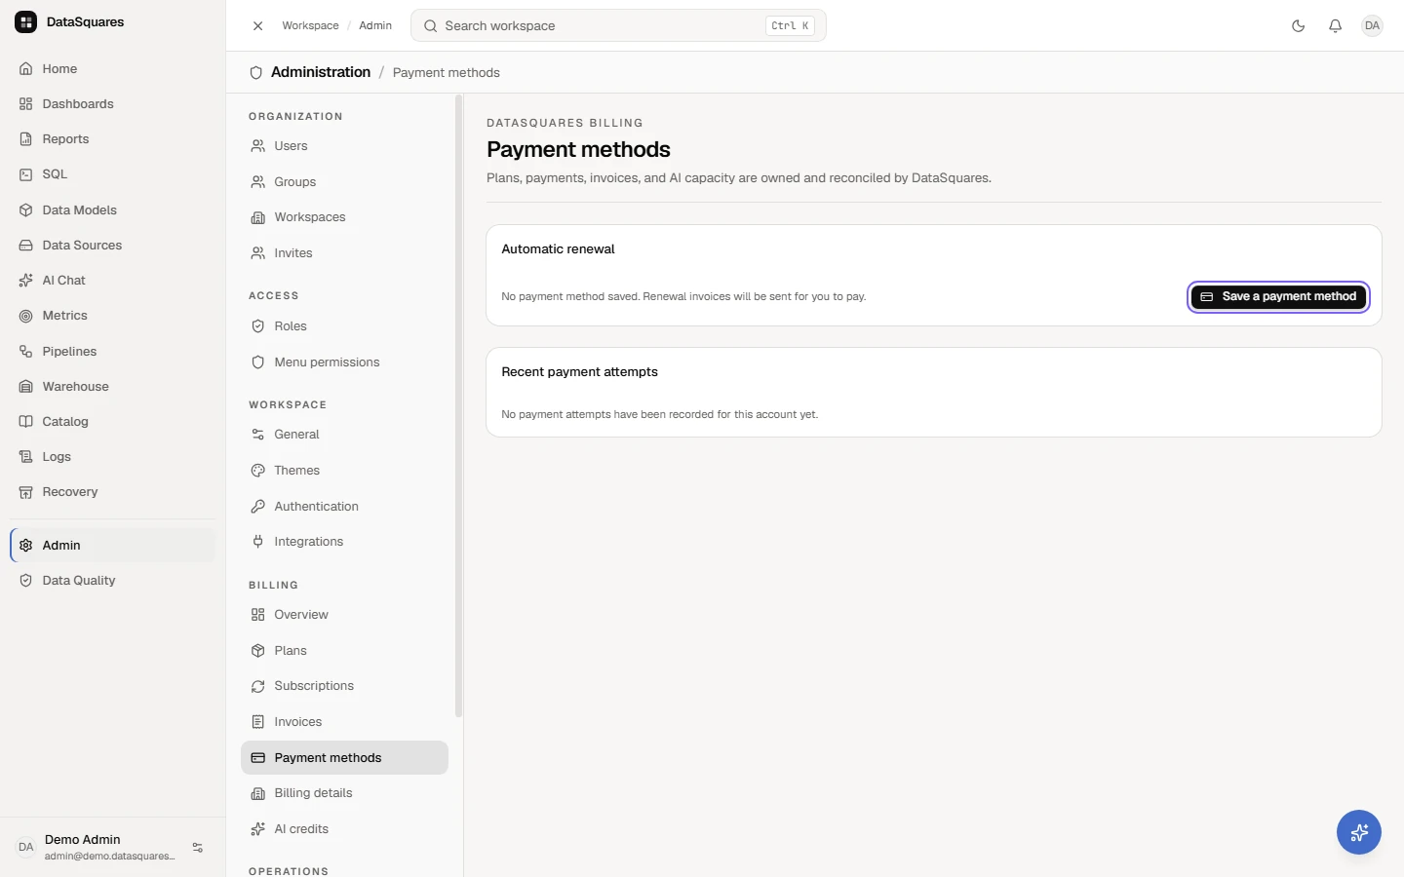
Task: Open the floating AI assistant button
Action: tap(1359, 832)
